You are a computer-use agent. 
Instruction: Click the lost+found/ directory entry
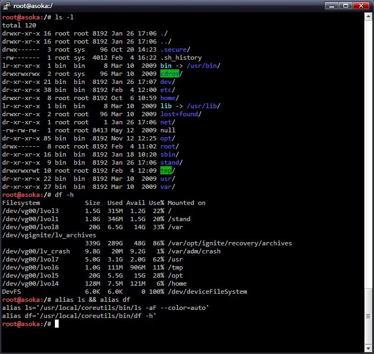pos(181,114)
